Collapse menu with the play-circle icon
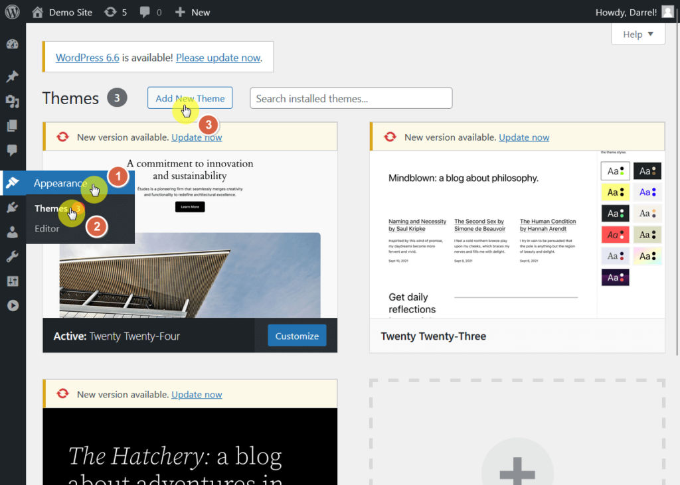This screenshot has width=680, height=485. 13,306
